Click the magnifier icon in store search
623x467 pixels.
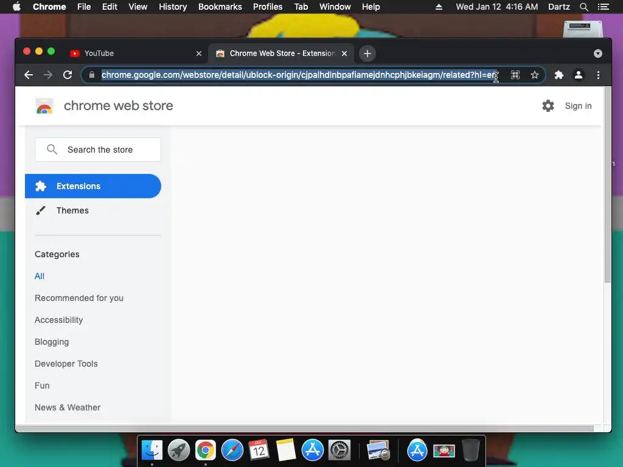pos(52,150)
